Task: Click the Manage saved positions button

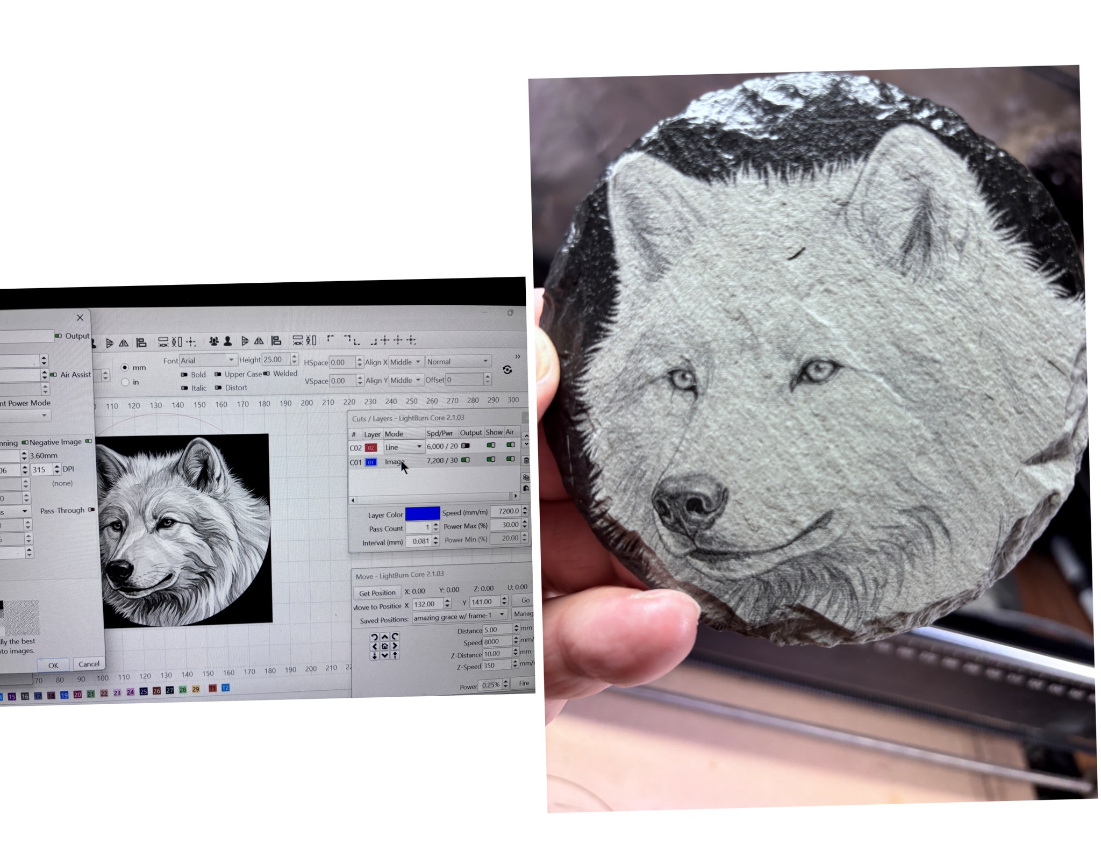Action: coord(523,613)
